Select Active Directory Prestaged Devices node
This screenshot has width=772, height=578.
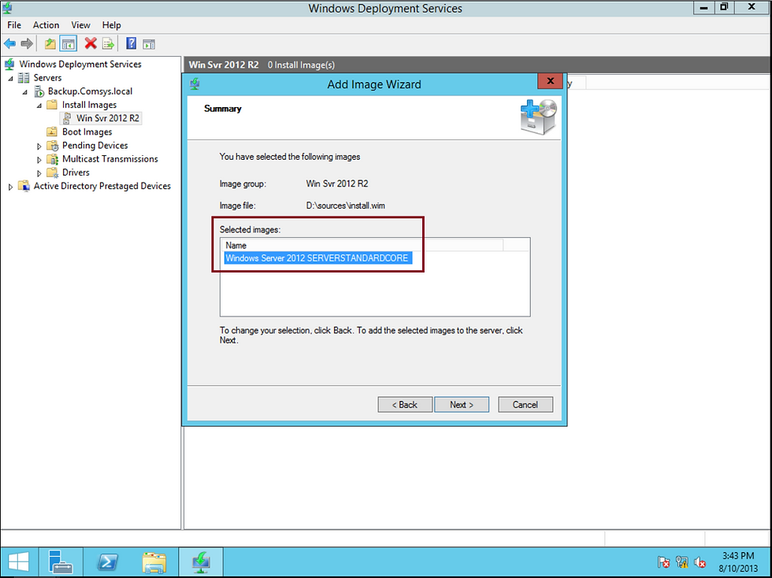coord(102,186)
